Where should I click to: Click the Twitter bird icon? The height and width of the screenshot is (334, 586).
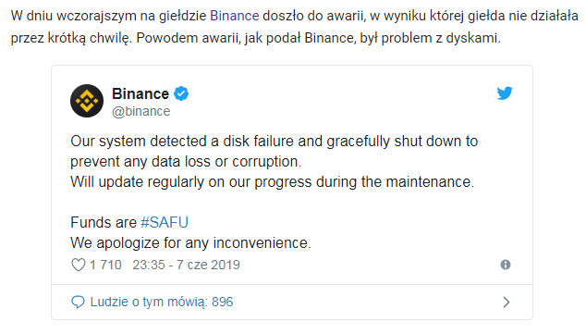pos(505,93)
